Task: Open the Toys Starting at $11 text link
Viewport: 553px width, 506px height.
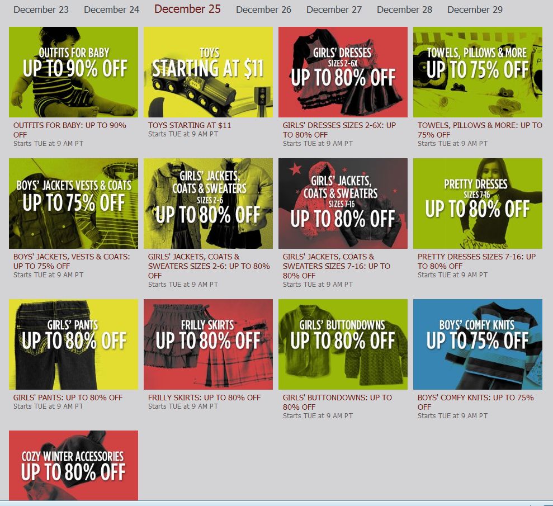Action: [190, 125]
